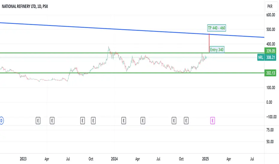Screen dimensions: 279x164
Task: Click the earnings E marker just after Apr 2023
Action: [52, 121]
